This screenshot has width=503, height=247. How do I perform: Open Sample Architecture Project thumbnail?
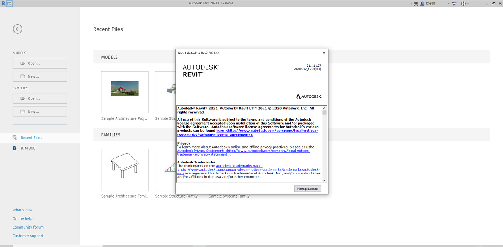(x=125, y=92)
